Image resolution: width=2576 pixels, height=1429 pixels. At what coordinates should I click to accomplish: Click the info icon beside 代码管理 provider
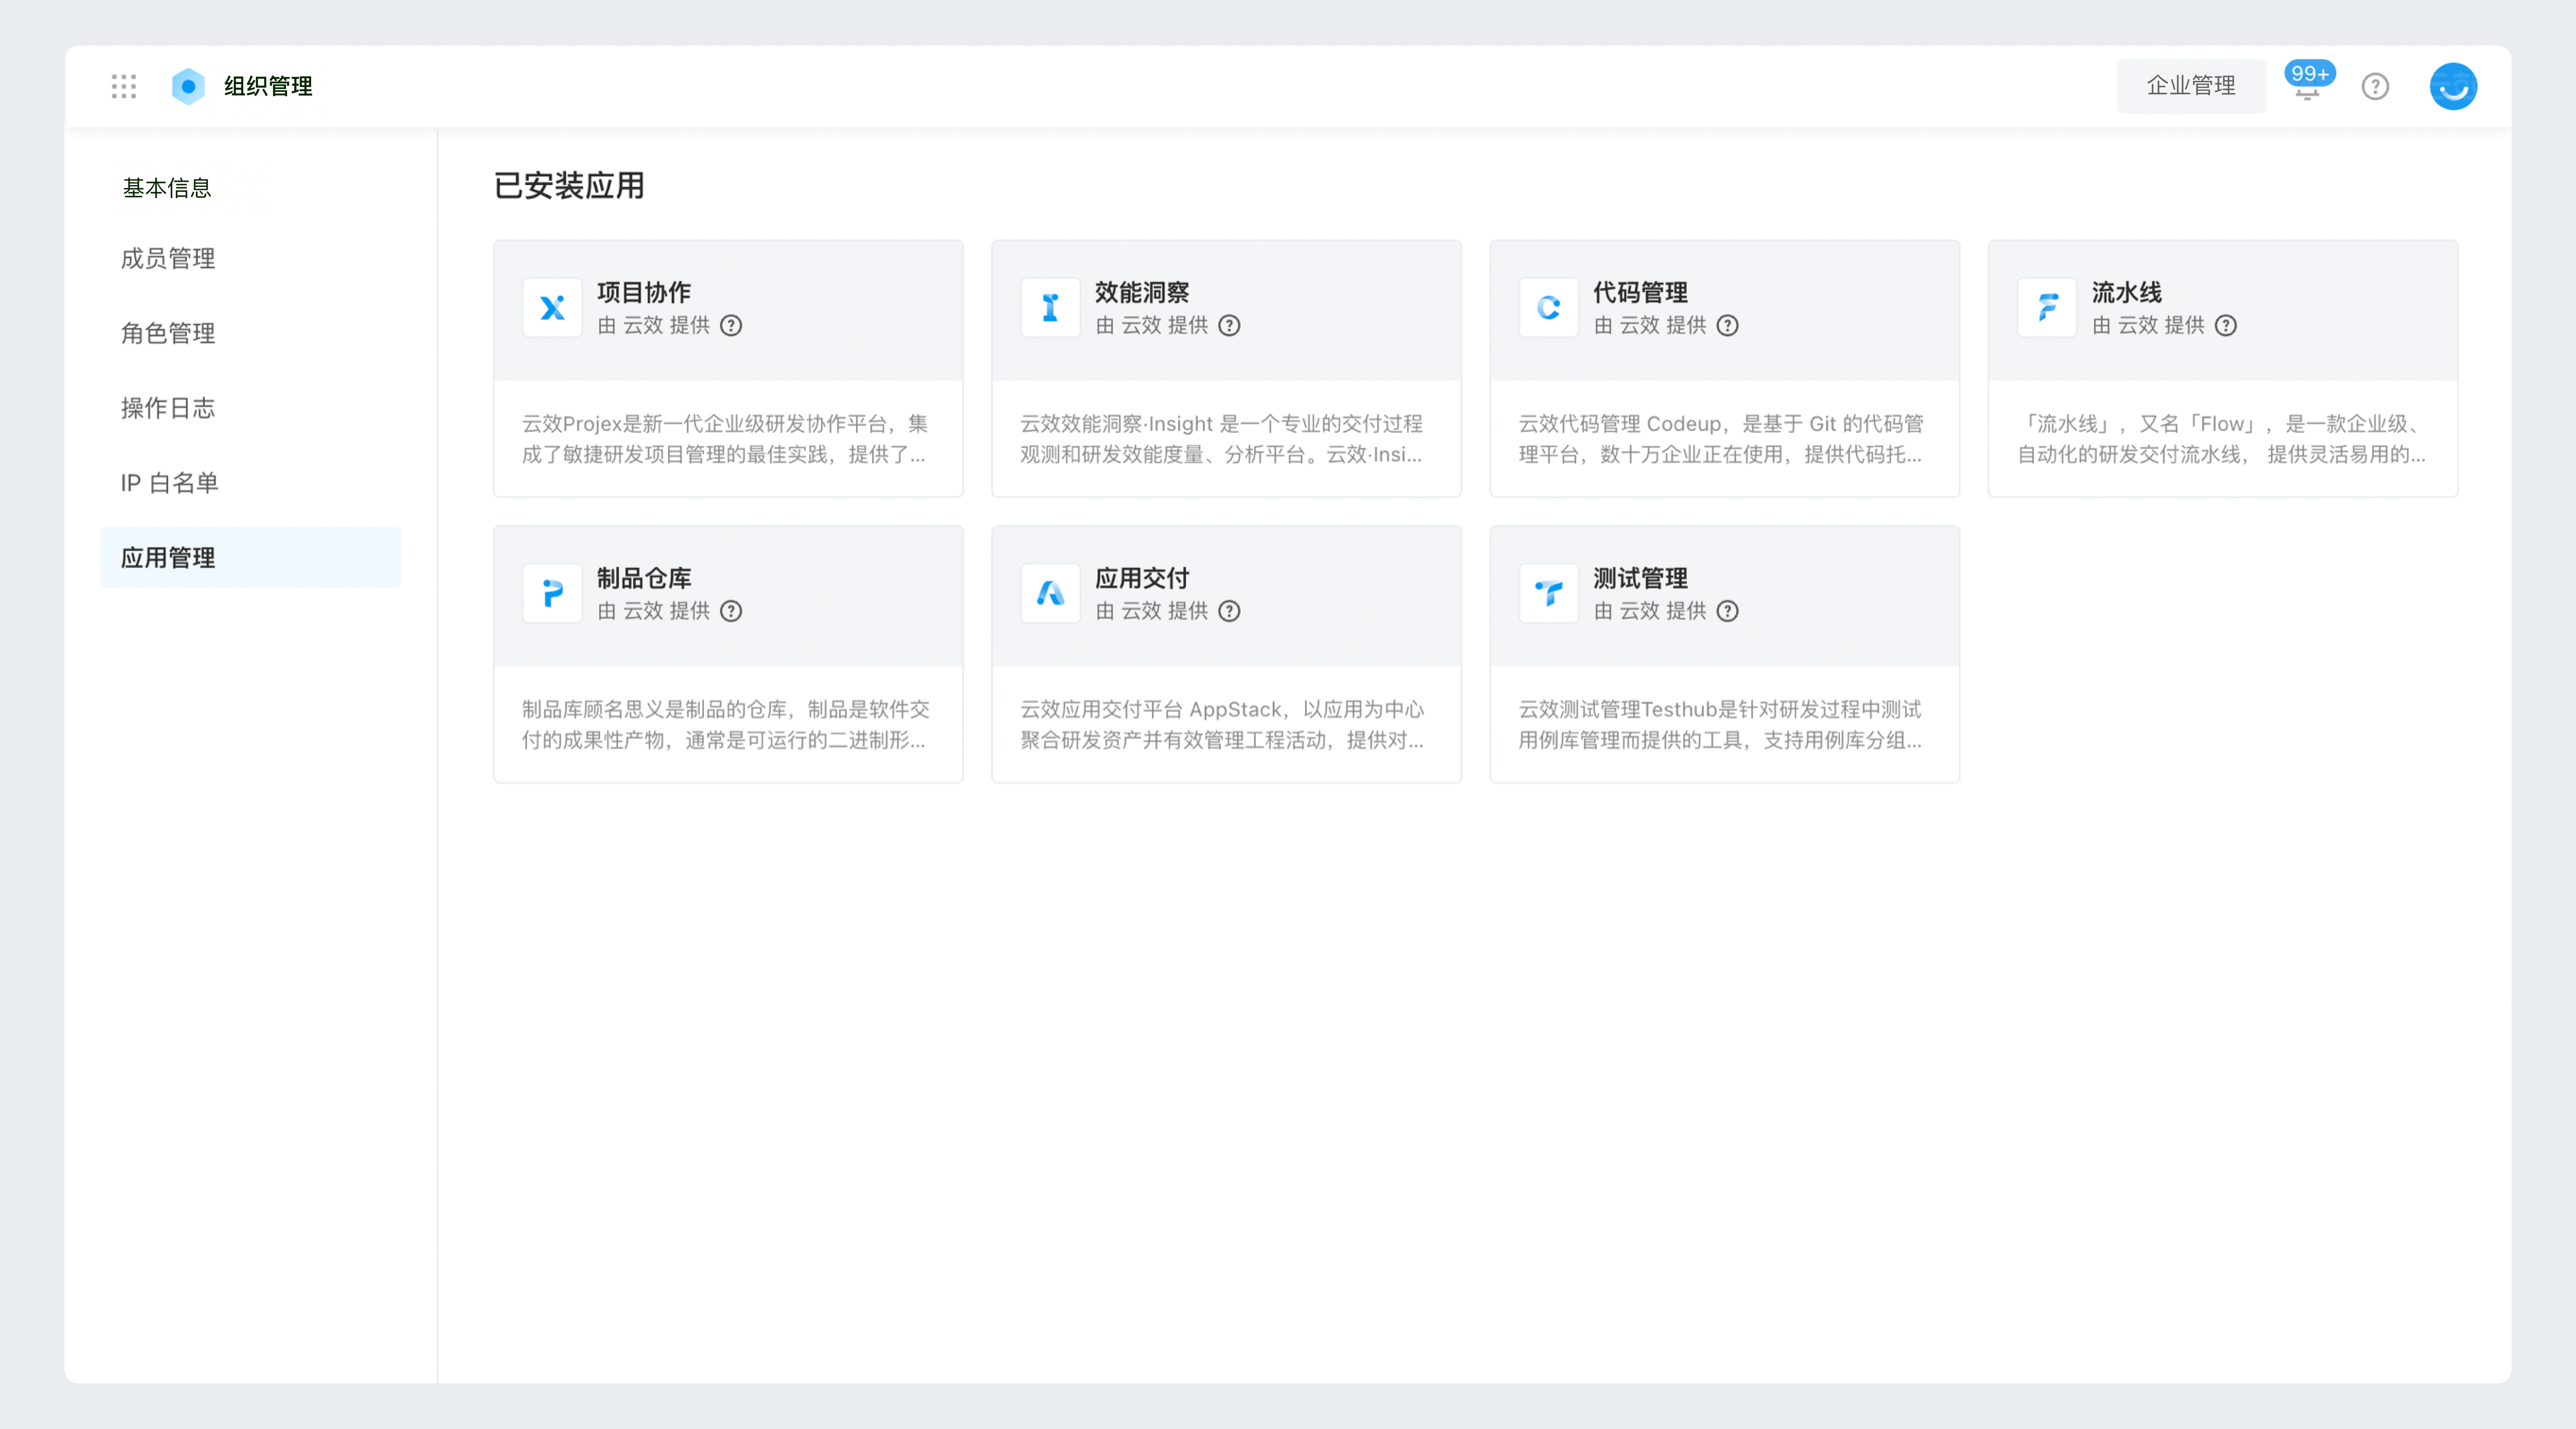tap(1727, 325)
